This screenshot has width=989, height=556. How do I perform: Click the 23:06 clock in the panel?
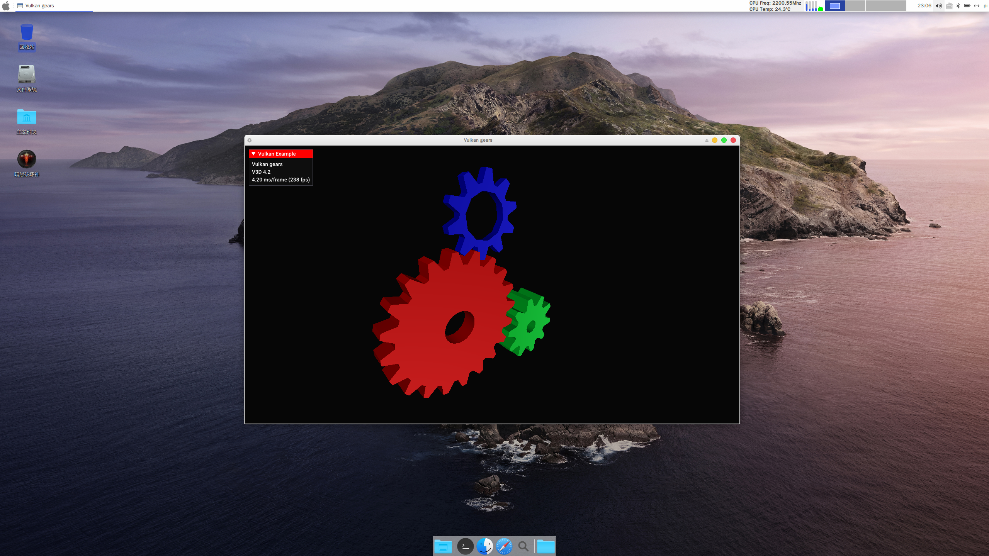click(924, 6)
